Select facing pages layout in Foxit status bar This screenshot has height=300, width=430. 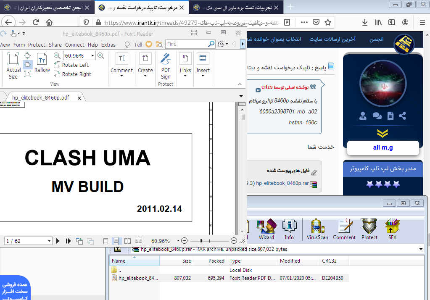tap(127, 241)
